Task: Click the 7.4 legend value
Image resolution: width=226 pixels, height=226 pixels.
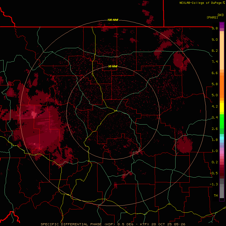Action: (215, 62)
